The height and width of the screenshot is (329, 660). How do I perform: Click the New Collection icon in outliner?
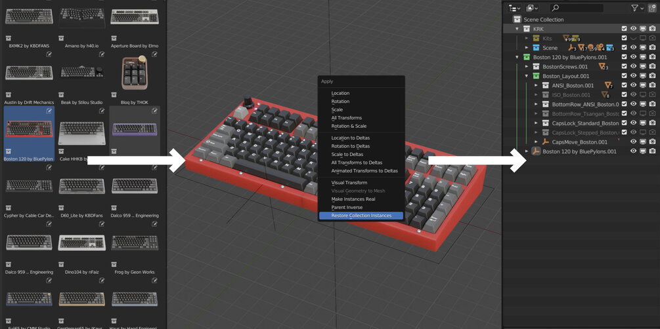coord(652,8)
